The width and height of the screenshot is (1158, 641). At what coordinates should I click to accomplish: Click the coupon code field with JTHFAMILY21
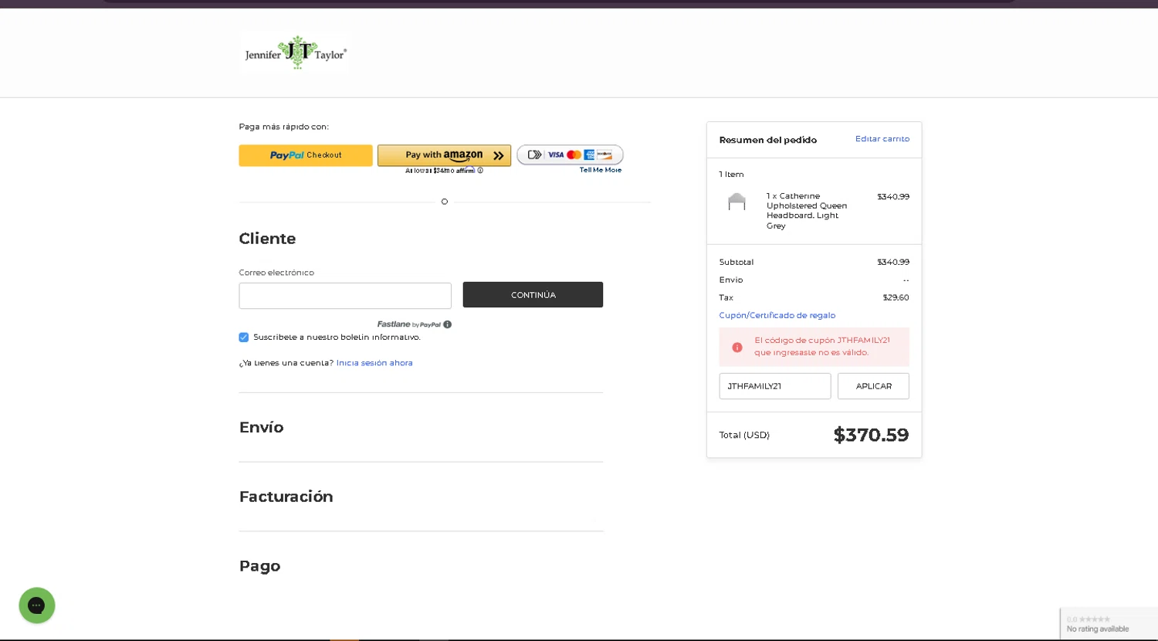(x=775, y=386)
